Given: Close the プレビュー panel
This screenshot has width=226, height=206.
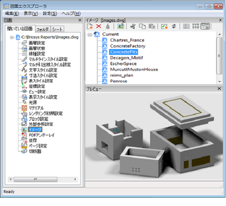Looking at the screenshot, I should pos(219,89).
